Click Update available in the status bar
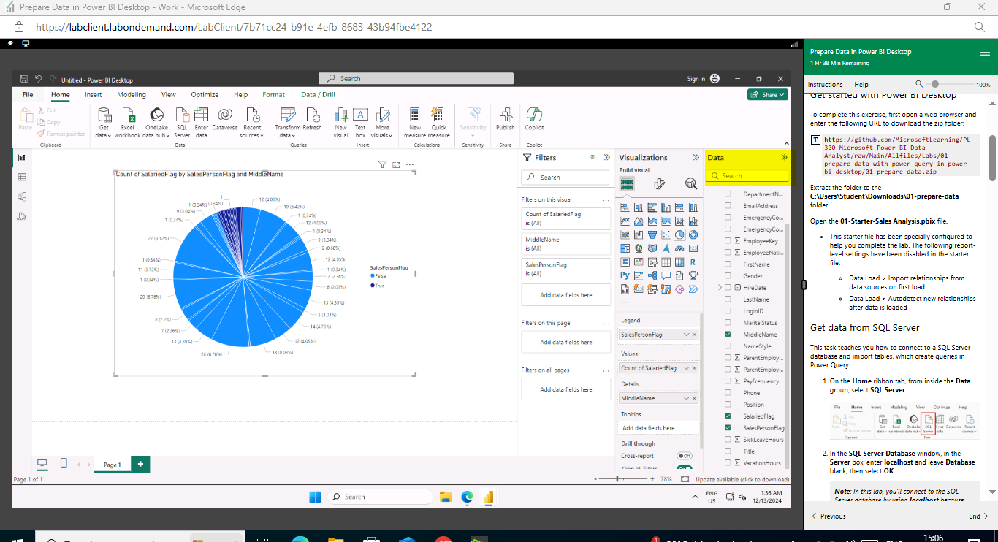This screenshot has height=542, width=998. (742, 479)
